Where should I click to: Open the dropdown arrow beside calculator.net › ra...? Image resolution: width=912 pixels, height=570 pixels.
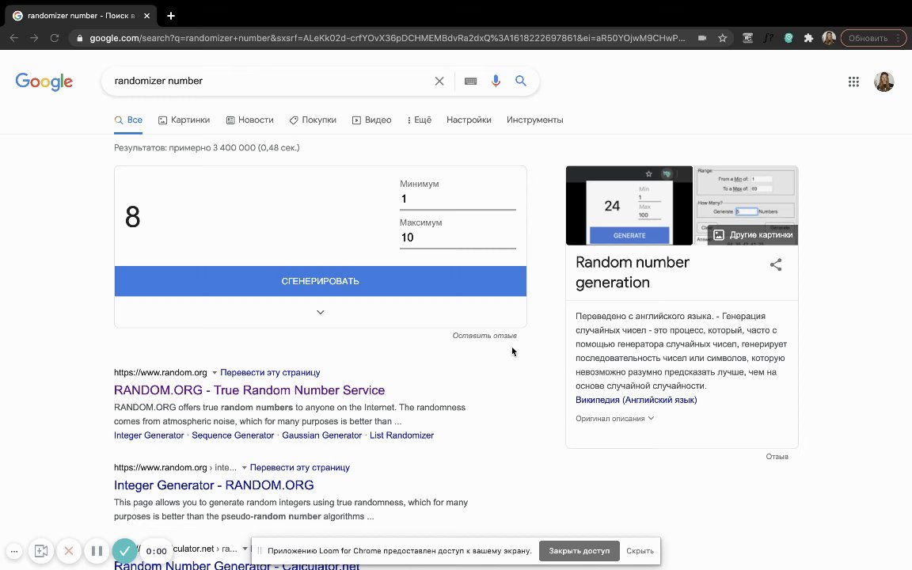tap(245, 549)
